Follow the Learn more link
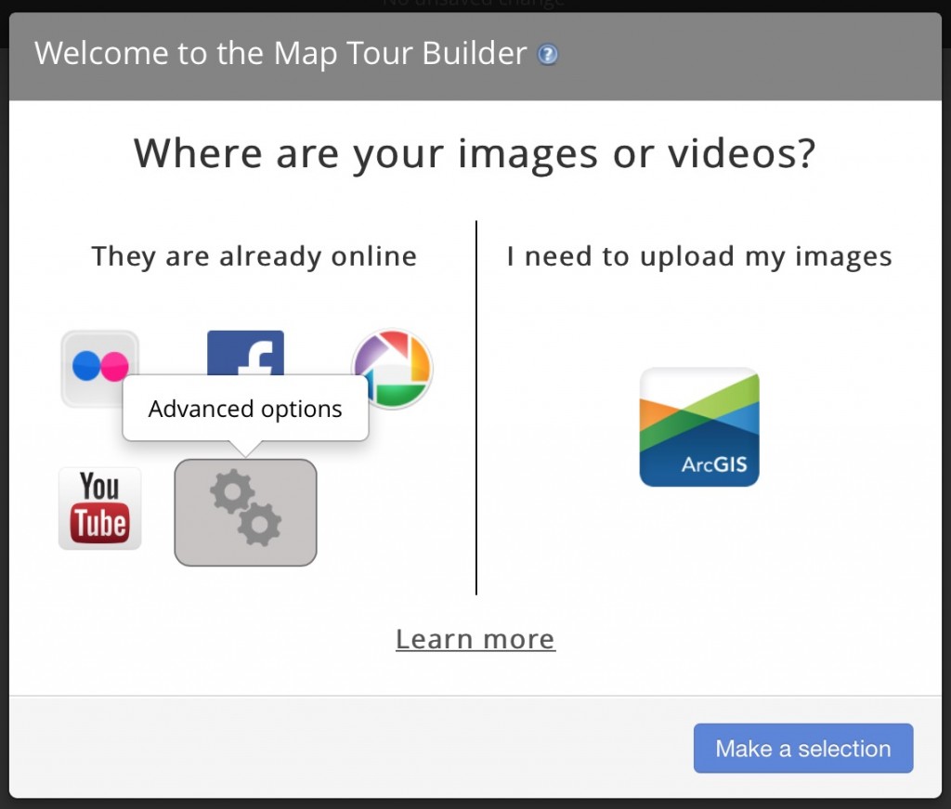The image size is (951, 809). (475, 639)
